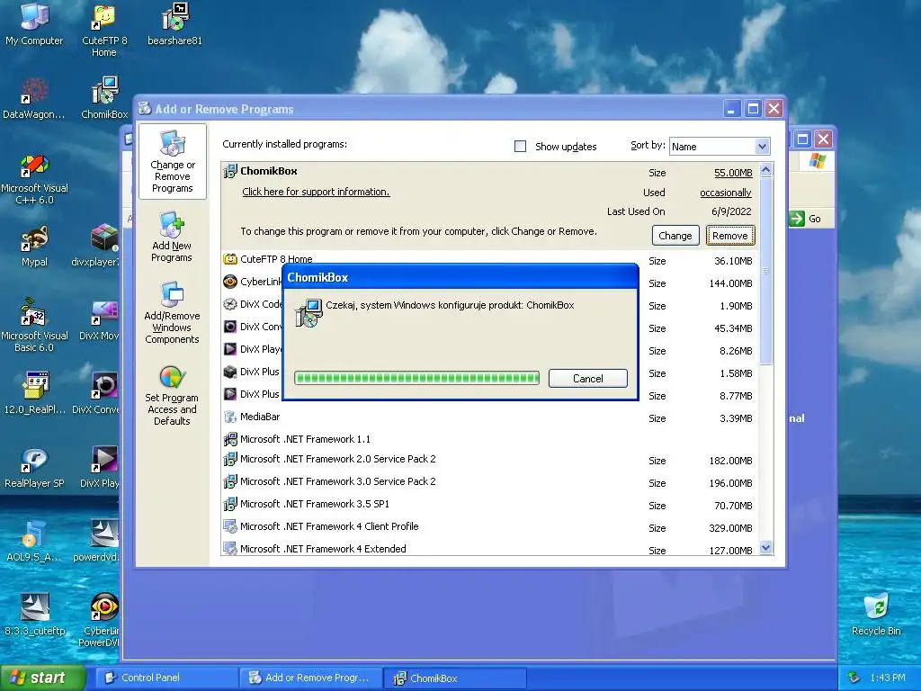Open My Computer desktop icon
The image size is (921, 691).
(34, 25)
